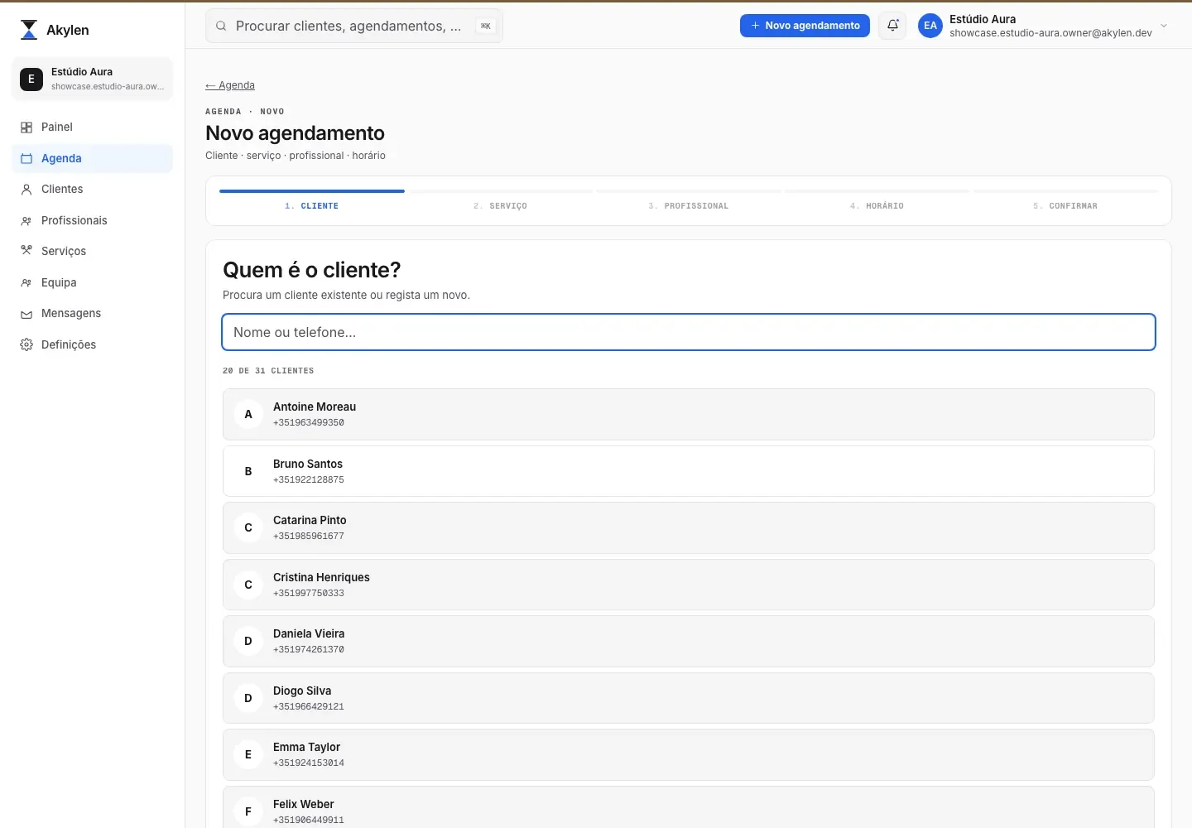The height and width of the screenshot is (828, 1192).
Task: Navigate to Profissionais section
Action: [93, 221]
